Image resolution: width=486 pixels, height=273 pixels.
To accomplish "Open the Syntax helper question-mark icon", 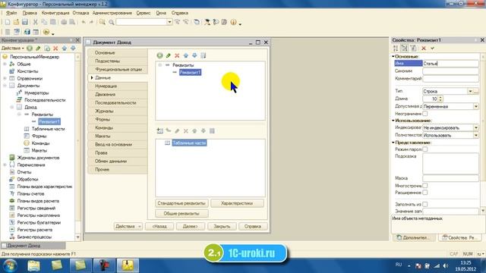I will pos(216,22).
